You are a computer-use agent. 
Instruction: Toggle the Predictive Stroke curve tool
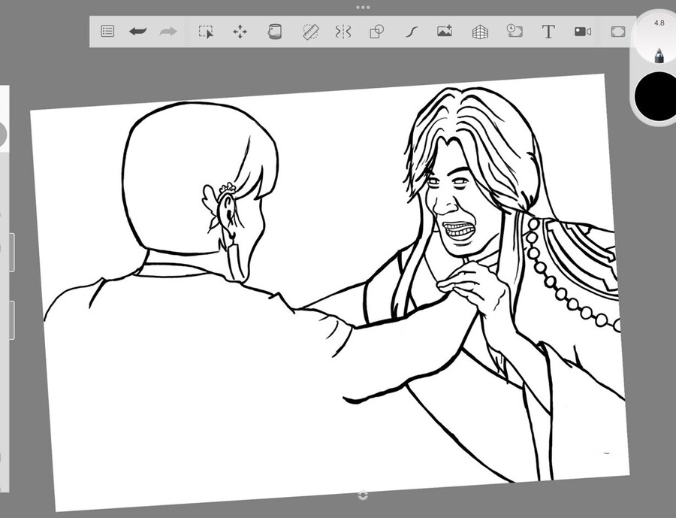pyautogui.click(x=411, y=32)
